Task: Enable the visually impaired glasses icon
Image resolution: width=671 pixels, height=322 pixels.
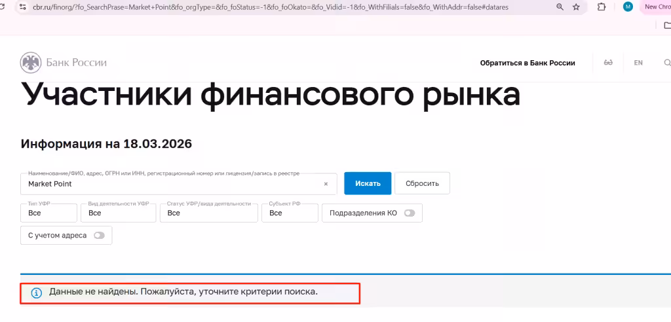Action: coord(608,62)
